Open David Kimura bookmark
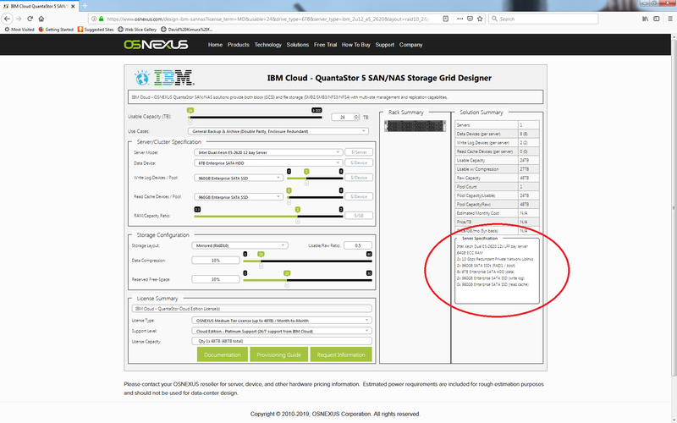Viewport: 677px width, 423px height. pyautogui.click(x=186, y=30)
